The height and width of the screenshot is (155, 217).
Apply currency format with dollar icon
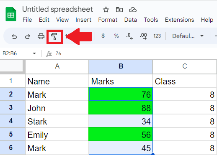pos(103,36)
